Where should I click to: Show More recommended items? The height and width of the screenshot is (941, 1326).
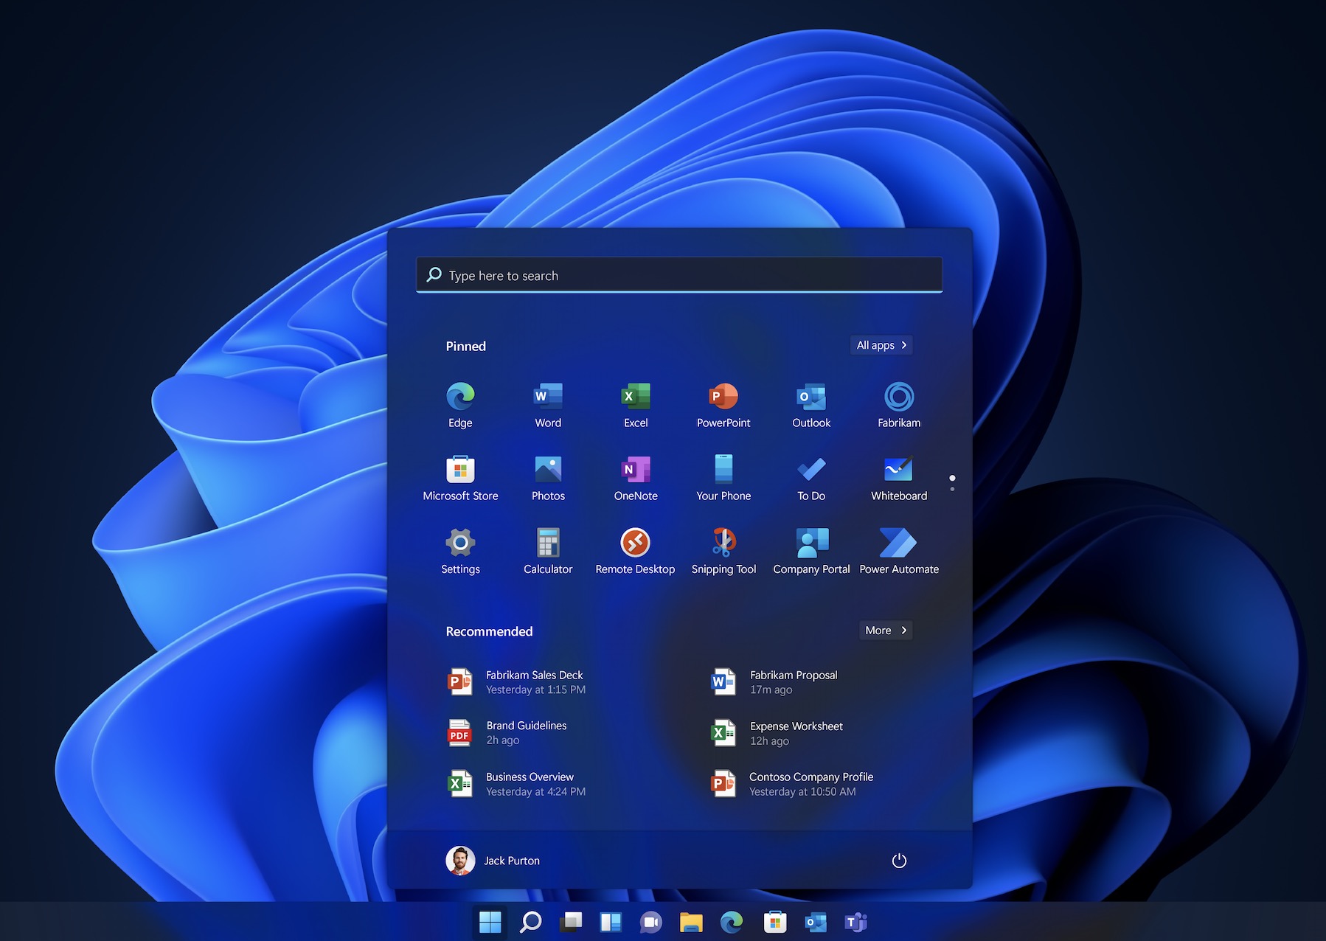[885, 630]
